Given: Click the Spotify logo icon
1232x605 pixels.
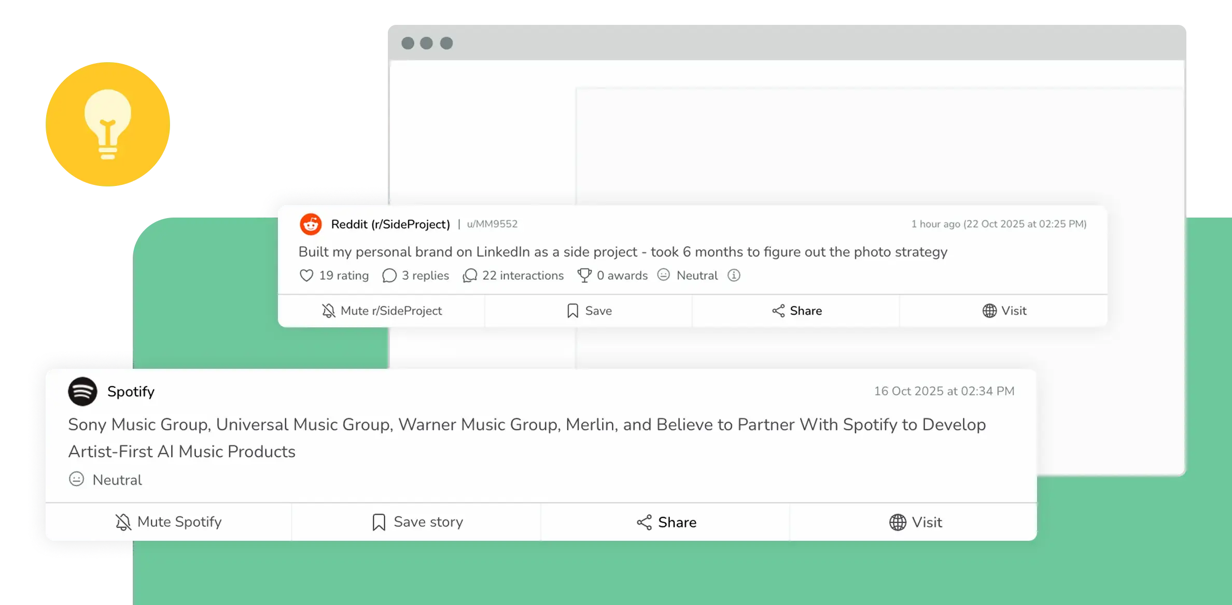Looking at the screenshot, I should [x=82, y=392].
